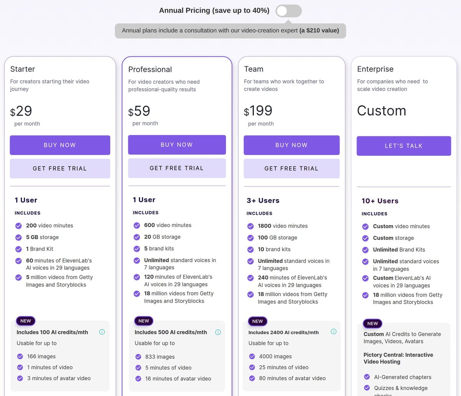This screenshot has height=396, width=461.
Task: Start the Professional plan free trial
Action: coord(177,168)
